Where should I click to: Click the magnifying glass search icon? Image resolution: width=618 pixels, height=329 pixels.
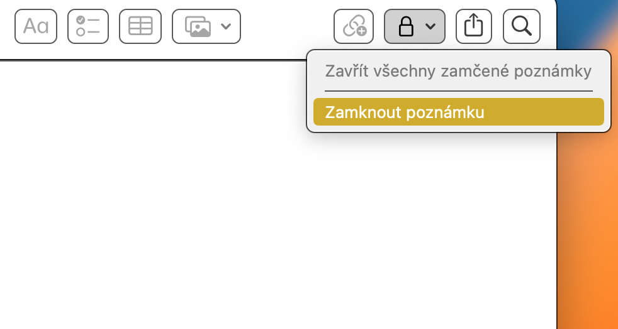coord(522,26)
